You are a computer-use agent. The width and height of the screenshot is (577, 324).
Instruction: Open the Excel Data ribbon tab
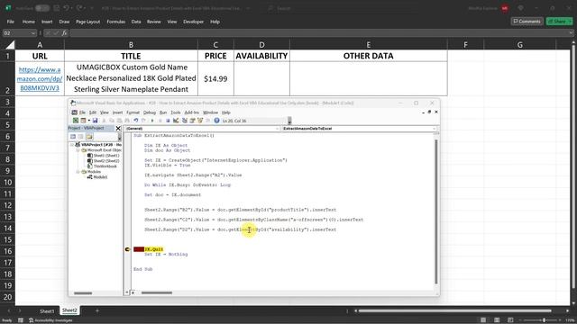pyautogui.click(x=136, y=22)
